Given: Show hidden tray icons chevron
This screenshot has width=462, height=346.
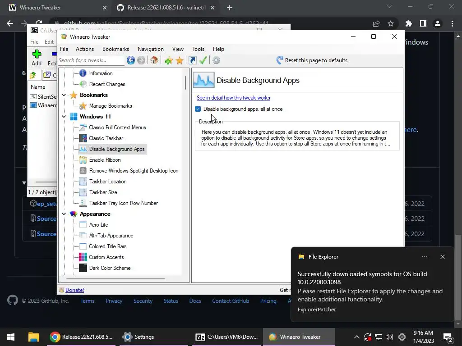Looking at the screenshot, I should (x=356, y=337).
